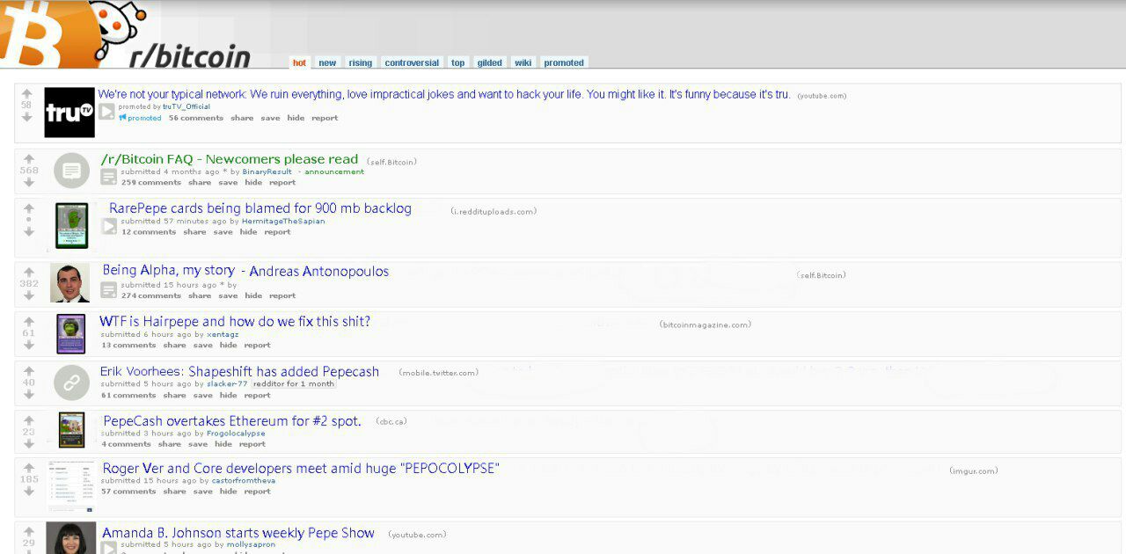1126x554 pixels.
Task: Open Amanda B. Johnson weekly Pepe Show
Action: point(238,533)
